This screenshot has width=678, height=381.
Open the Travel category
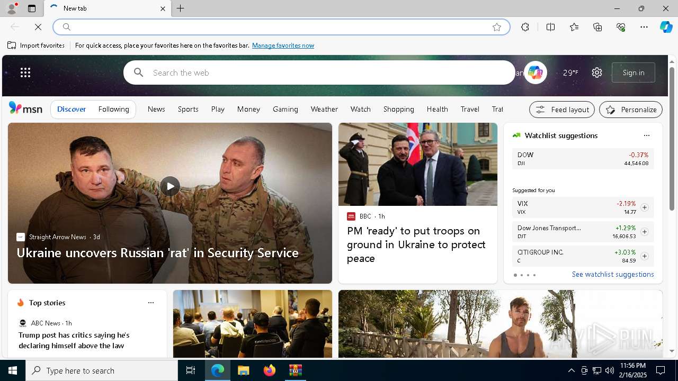click(470, 109)
